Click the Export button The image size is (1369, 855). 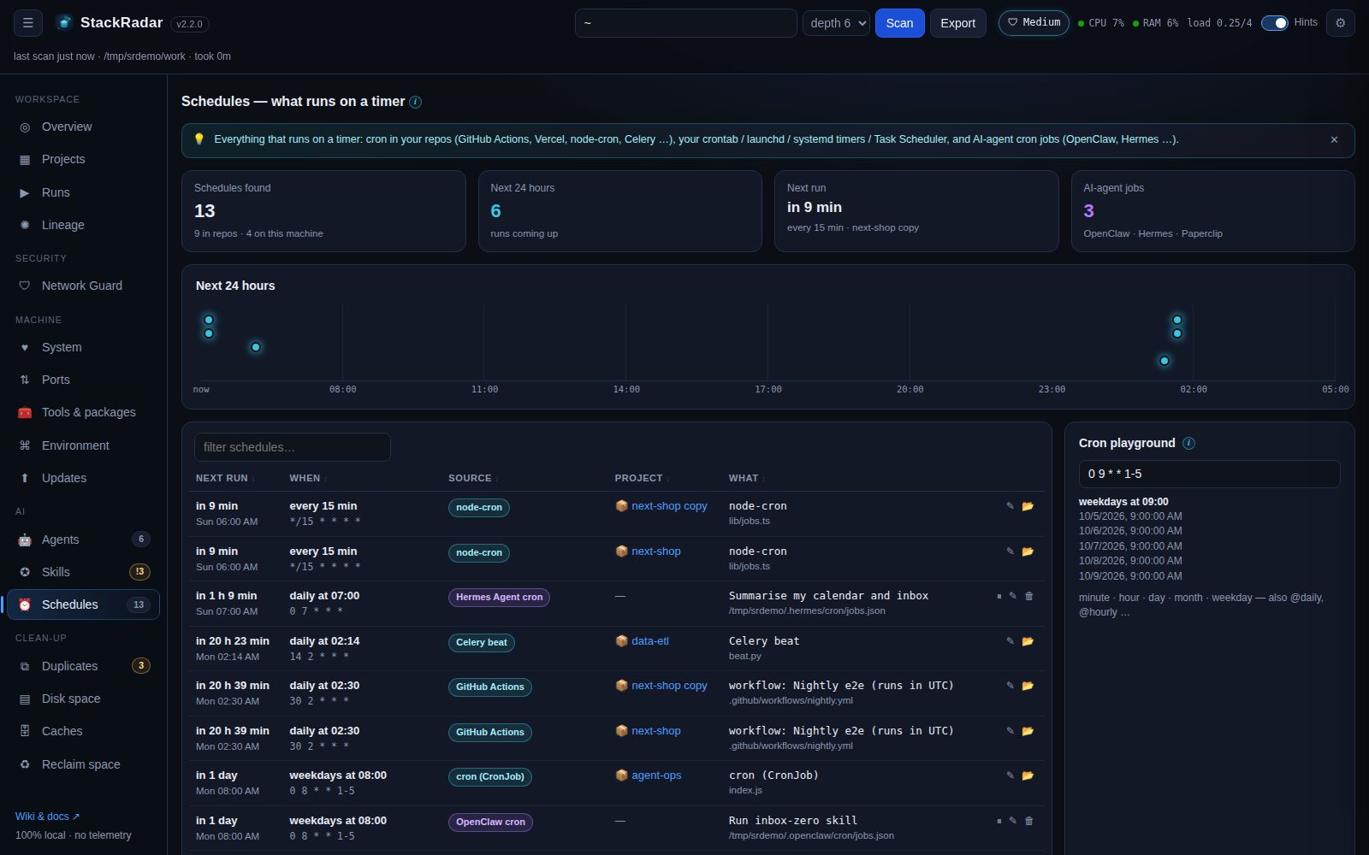[957, 23]
